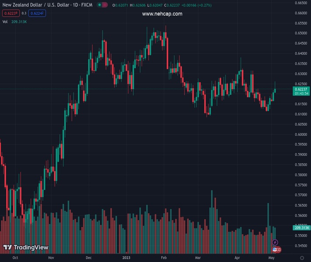The height and width of the screenshot is (262, 311).
Task: Click the Feb label on the time axis
Action: pos(164,258)
